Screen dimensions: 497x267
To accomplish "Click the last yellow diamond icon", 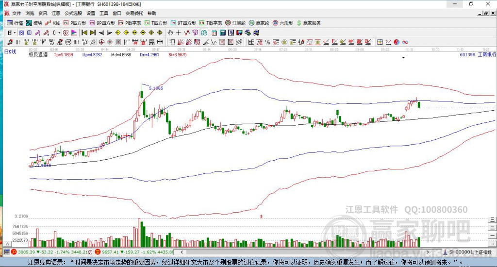I will tap(160, 33).
